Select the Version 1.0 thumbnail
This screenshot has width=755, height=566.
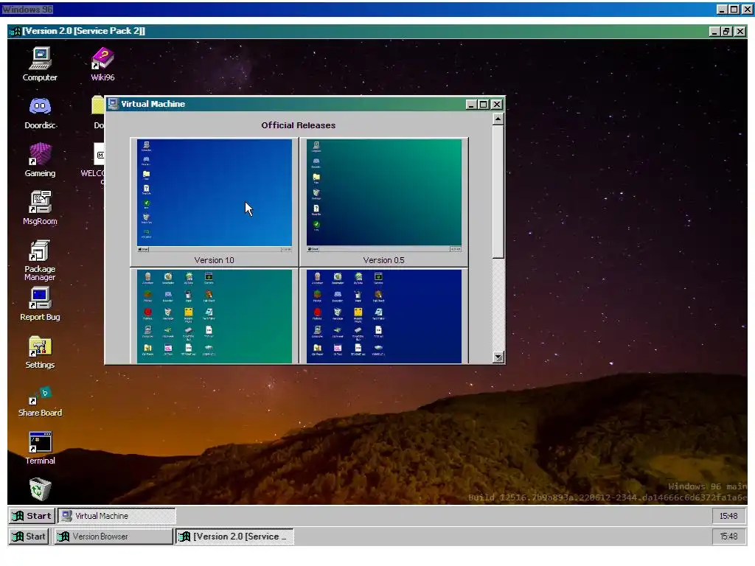point(215,195)
